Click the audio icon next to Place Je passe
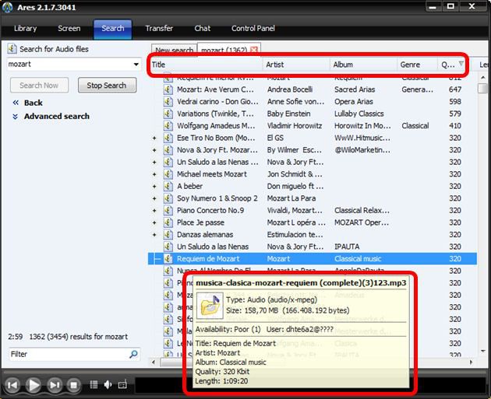 point(168,222)
